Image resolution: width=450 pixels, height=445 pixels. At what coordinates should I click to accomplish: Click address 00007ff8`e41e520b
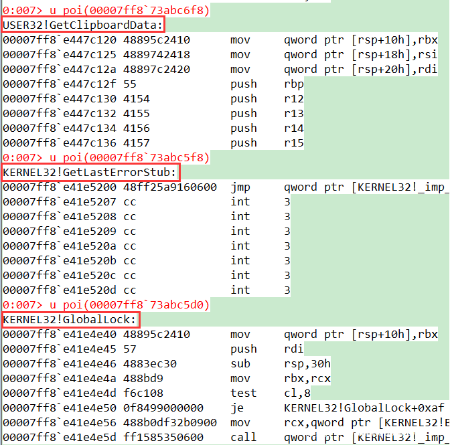[60, 260]
